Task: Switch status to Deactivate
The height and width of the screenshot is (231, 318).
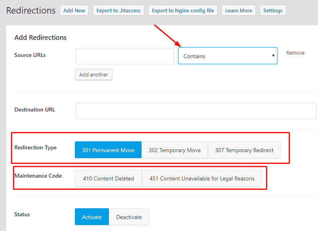Action: [x=129, y=217]
